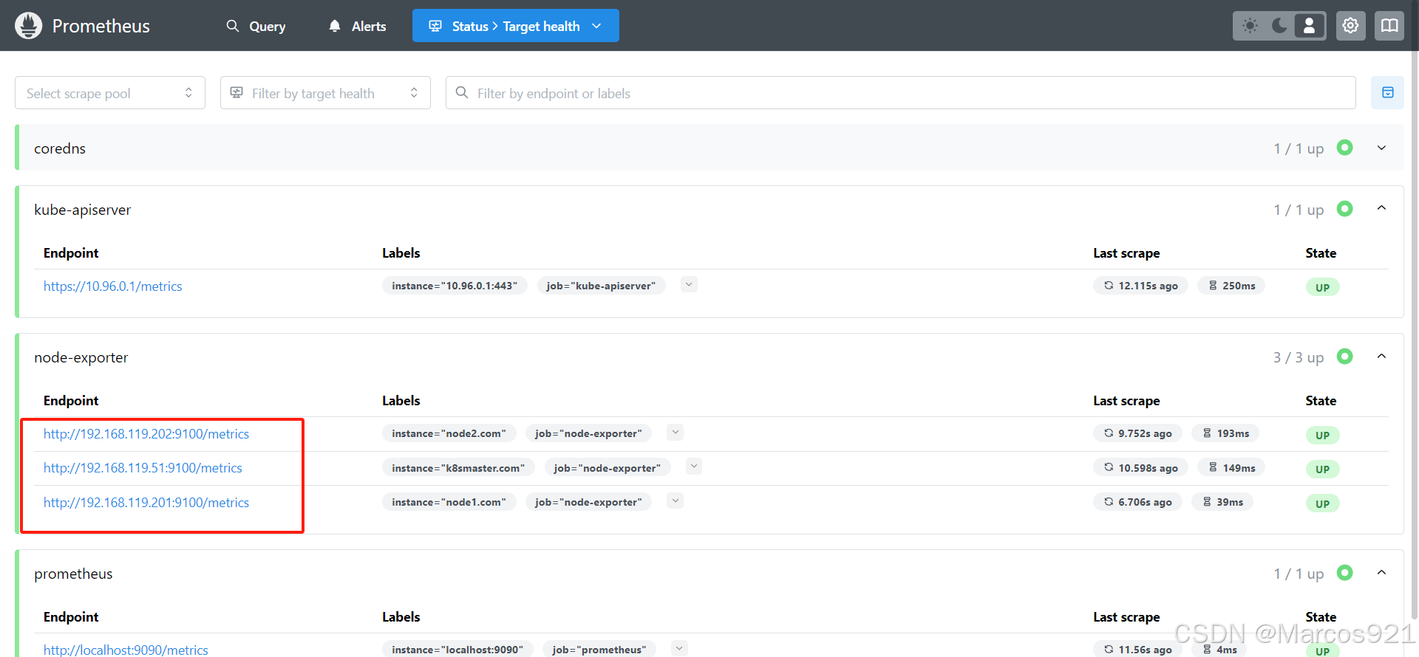
Task: Click the UP state badge for kube-apiserver
Action: pyautogui.click(x=1322, y=287)
